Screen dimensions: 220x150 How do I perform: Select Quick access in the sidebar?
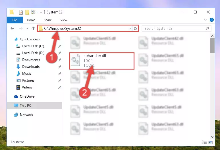click(27, 39)
